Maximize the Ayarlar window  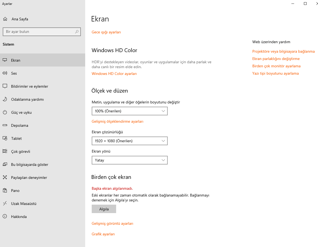pyautogui.click(x=305, y=4)
